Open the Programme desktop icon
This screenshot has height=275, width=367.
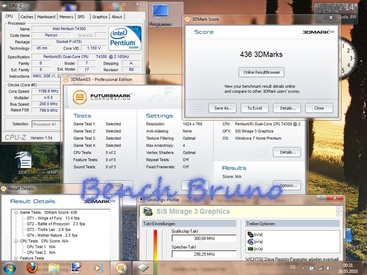pos(160,14)
